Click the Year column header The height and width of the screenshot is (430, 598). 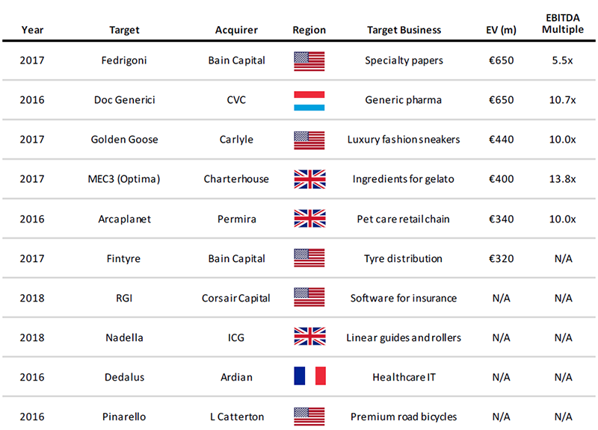(32, 31)
